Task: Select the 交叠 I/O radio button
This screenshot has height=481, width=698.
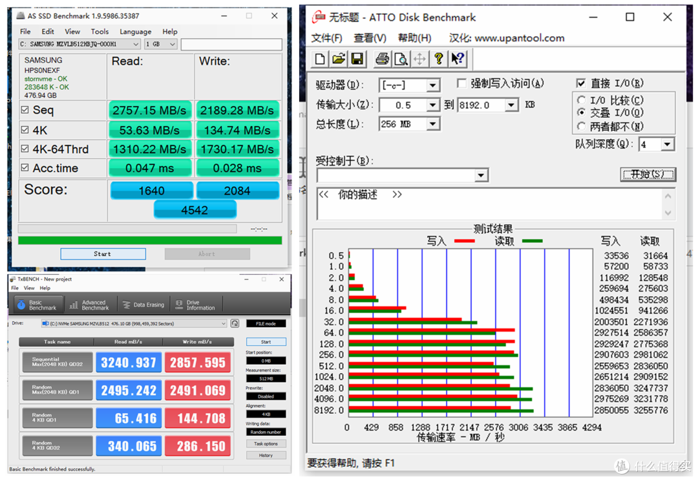Action: (581, 112)
